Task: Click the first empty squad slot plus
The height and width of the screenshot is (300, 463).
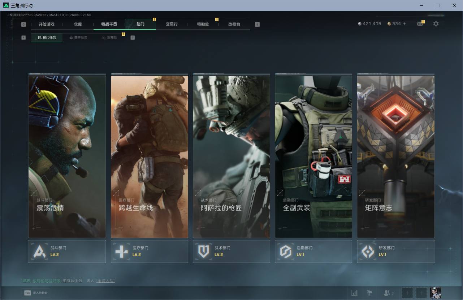Action: 407,293
